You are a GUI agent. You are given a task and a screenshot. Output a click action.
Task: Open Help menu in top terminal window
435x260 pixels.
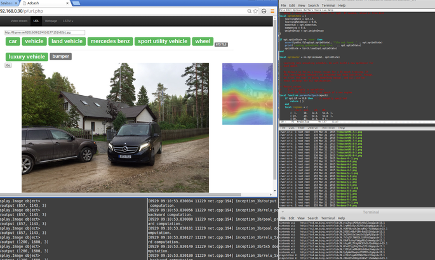pyautogui.click(x=342, y=5)
